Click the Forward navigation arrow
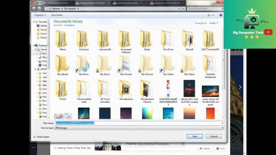Viewport: 276px width, 155px height. (x=39, y=9)
